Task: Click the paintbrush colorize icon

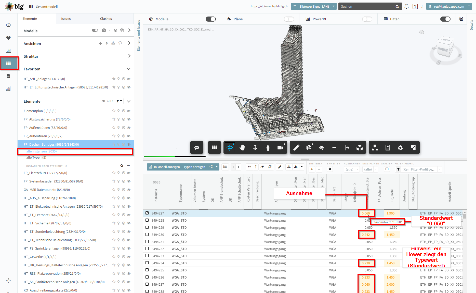Action: point(280,167)
